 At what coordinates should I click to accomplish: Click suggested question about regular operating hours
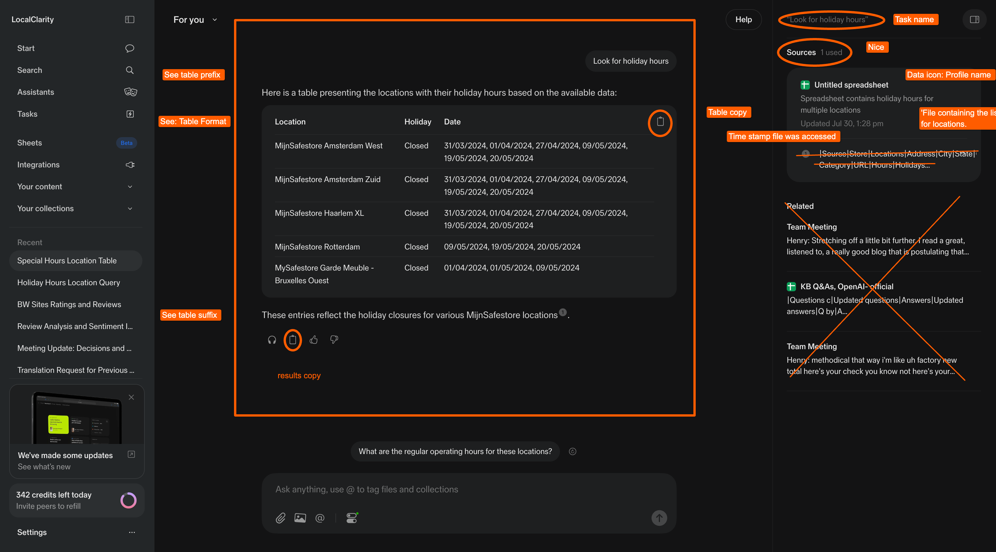pos(455,451)
